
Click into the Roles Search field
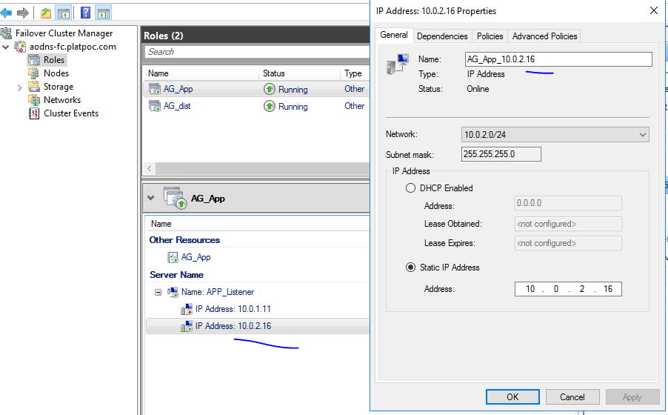257,52
